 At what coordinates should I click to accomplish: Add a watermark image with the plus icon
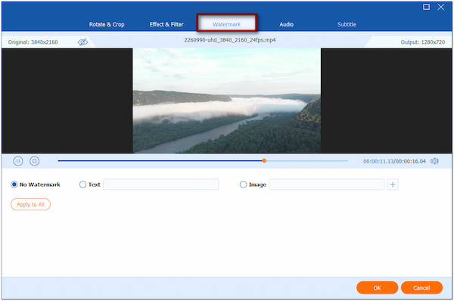pos(393,185)
